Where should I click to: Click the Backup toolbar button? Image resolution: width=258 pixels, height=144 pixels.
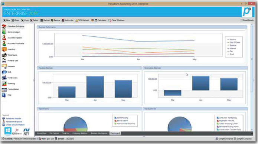45,20
